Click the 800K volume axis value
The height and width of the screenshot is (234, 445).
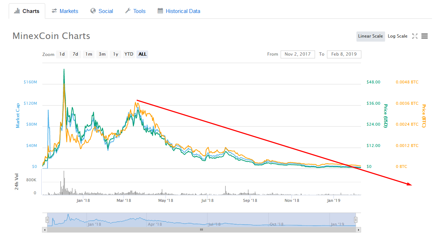[x=30, y=180]
